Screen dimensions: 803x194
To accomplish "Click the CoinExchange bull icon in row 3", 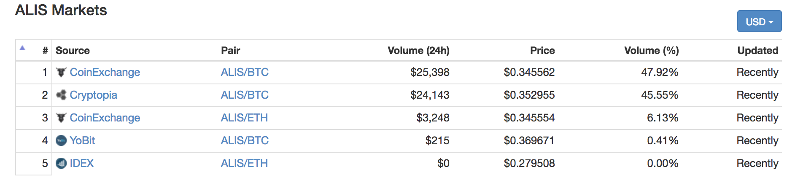I will tap(61, 118).
